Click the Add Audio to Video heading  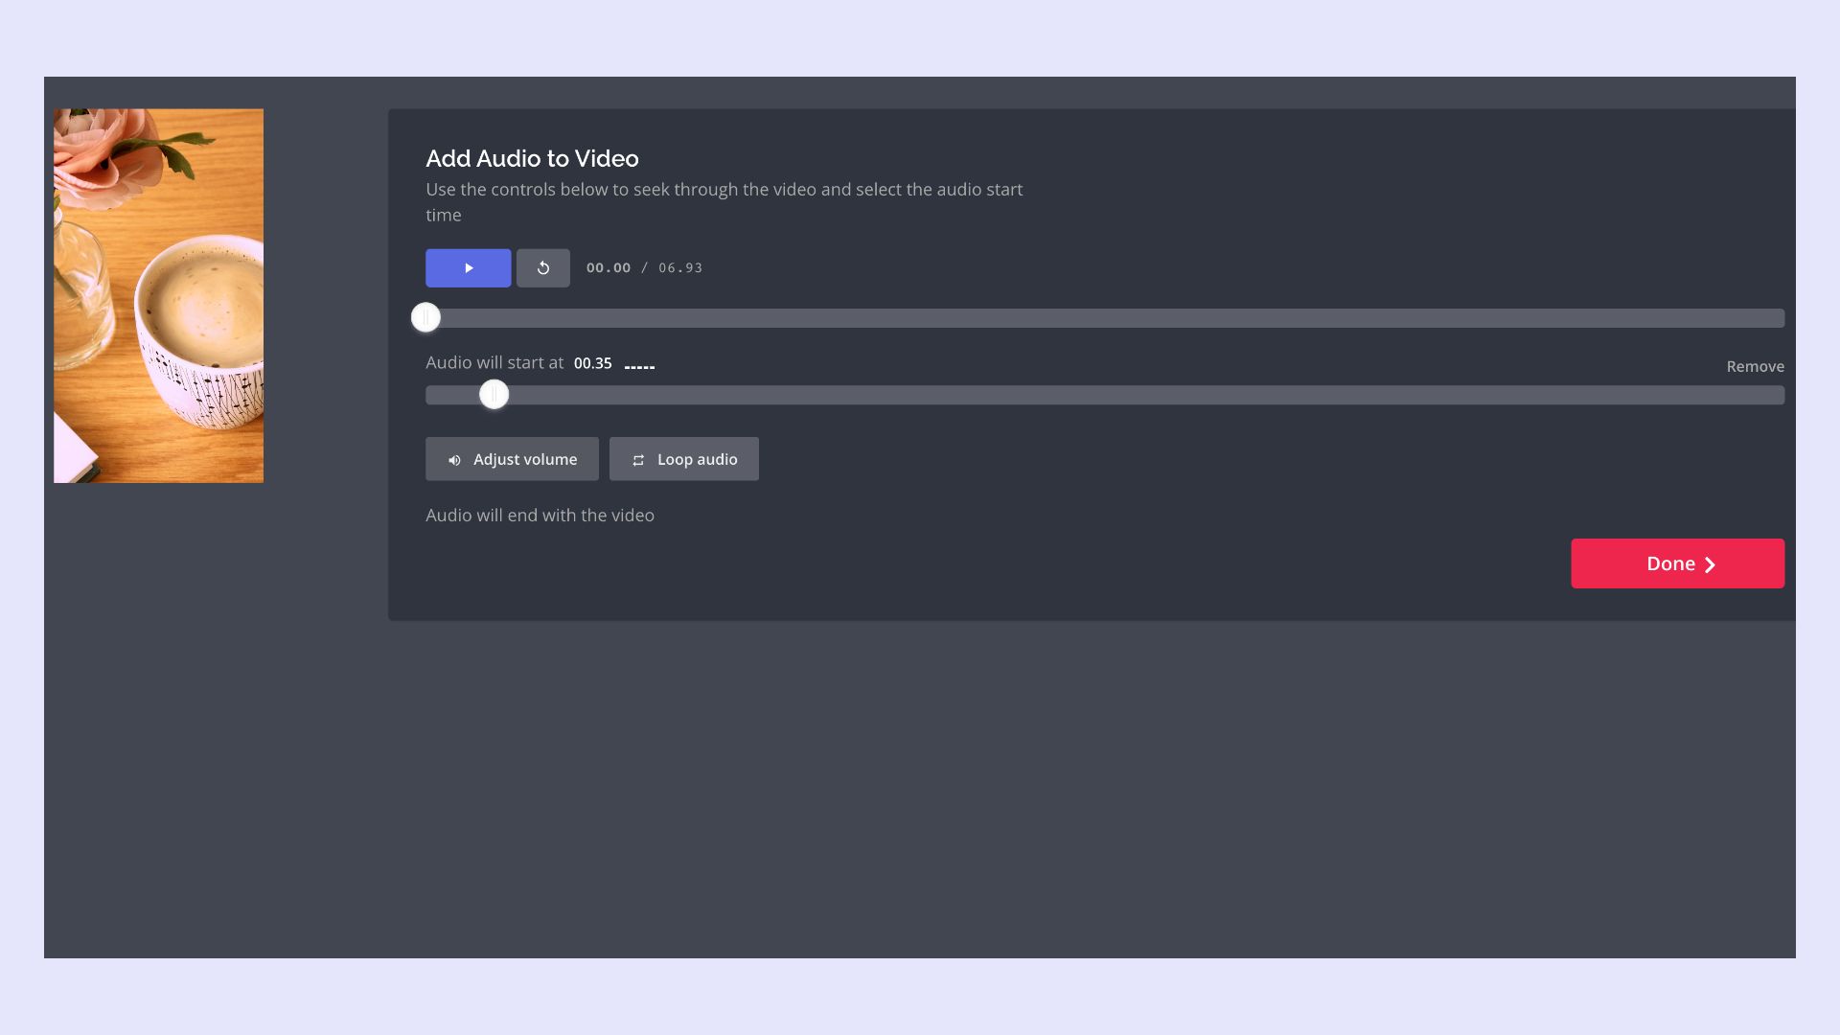tap(532, 158)
